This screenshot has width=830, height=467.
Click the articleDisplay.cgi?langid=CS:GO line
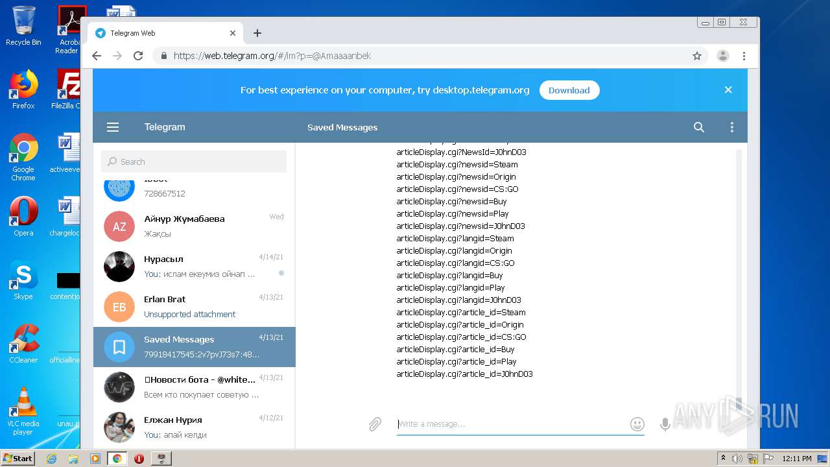456,263
